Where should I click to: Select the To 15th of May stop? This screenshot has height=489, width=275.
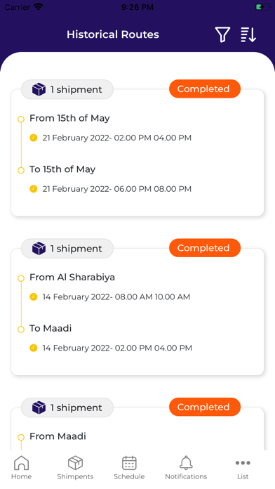click(x=62, y=169)
